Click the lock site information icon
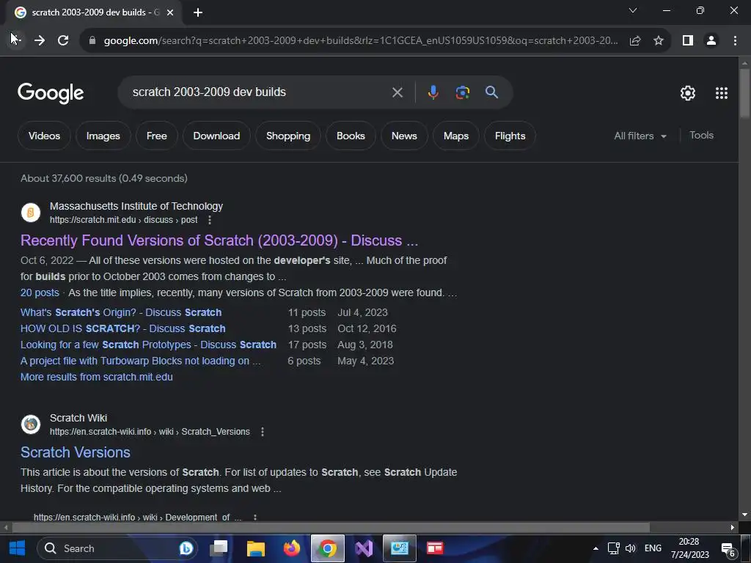The image size is (751, 563). 92,41
